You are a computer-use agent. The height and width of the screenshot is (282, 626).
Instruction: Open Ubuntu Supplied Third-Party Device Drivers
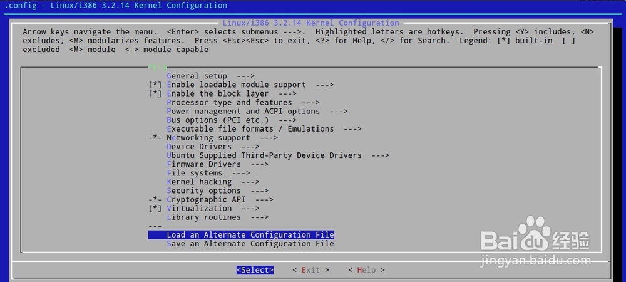278,155
